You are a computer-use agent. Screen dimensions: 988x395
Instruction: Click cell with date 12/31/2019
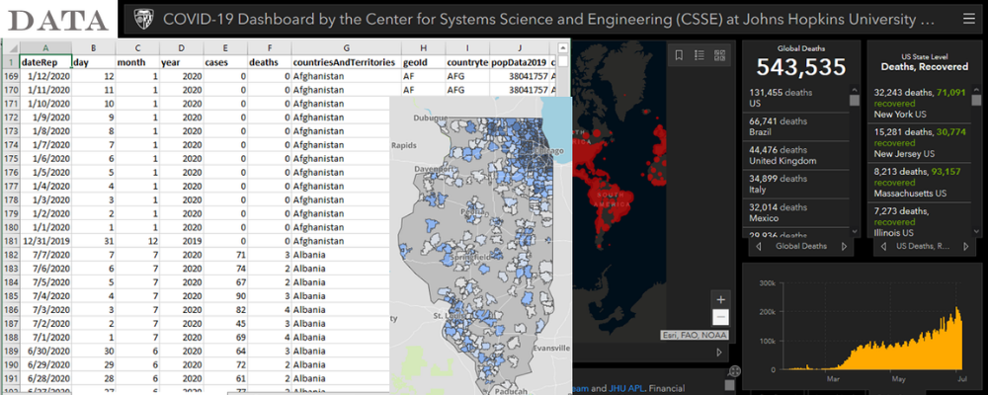(x=45, y=241)
